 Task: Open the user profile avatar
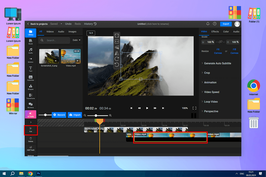[x=237, y=24]
